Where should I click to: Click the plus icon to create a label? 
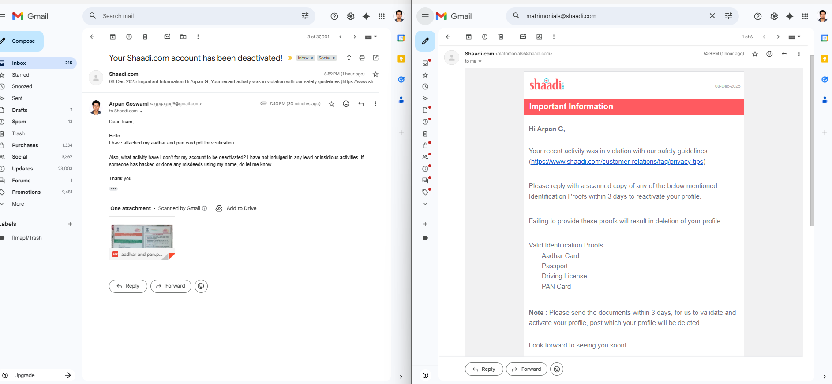(70, 224)
